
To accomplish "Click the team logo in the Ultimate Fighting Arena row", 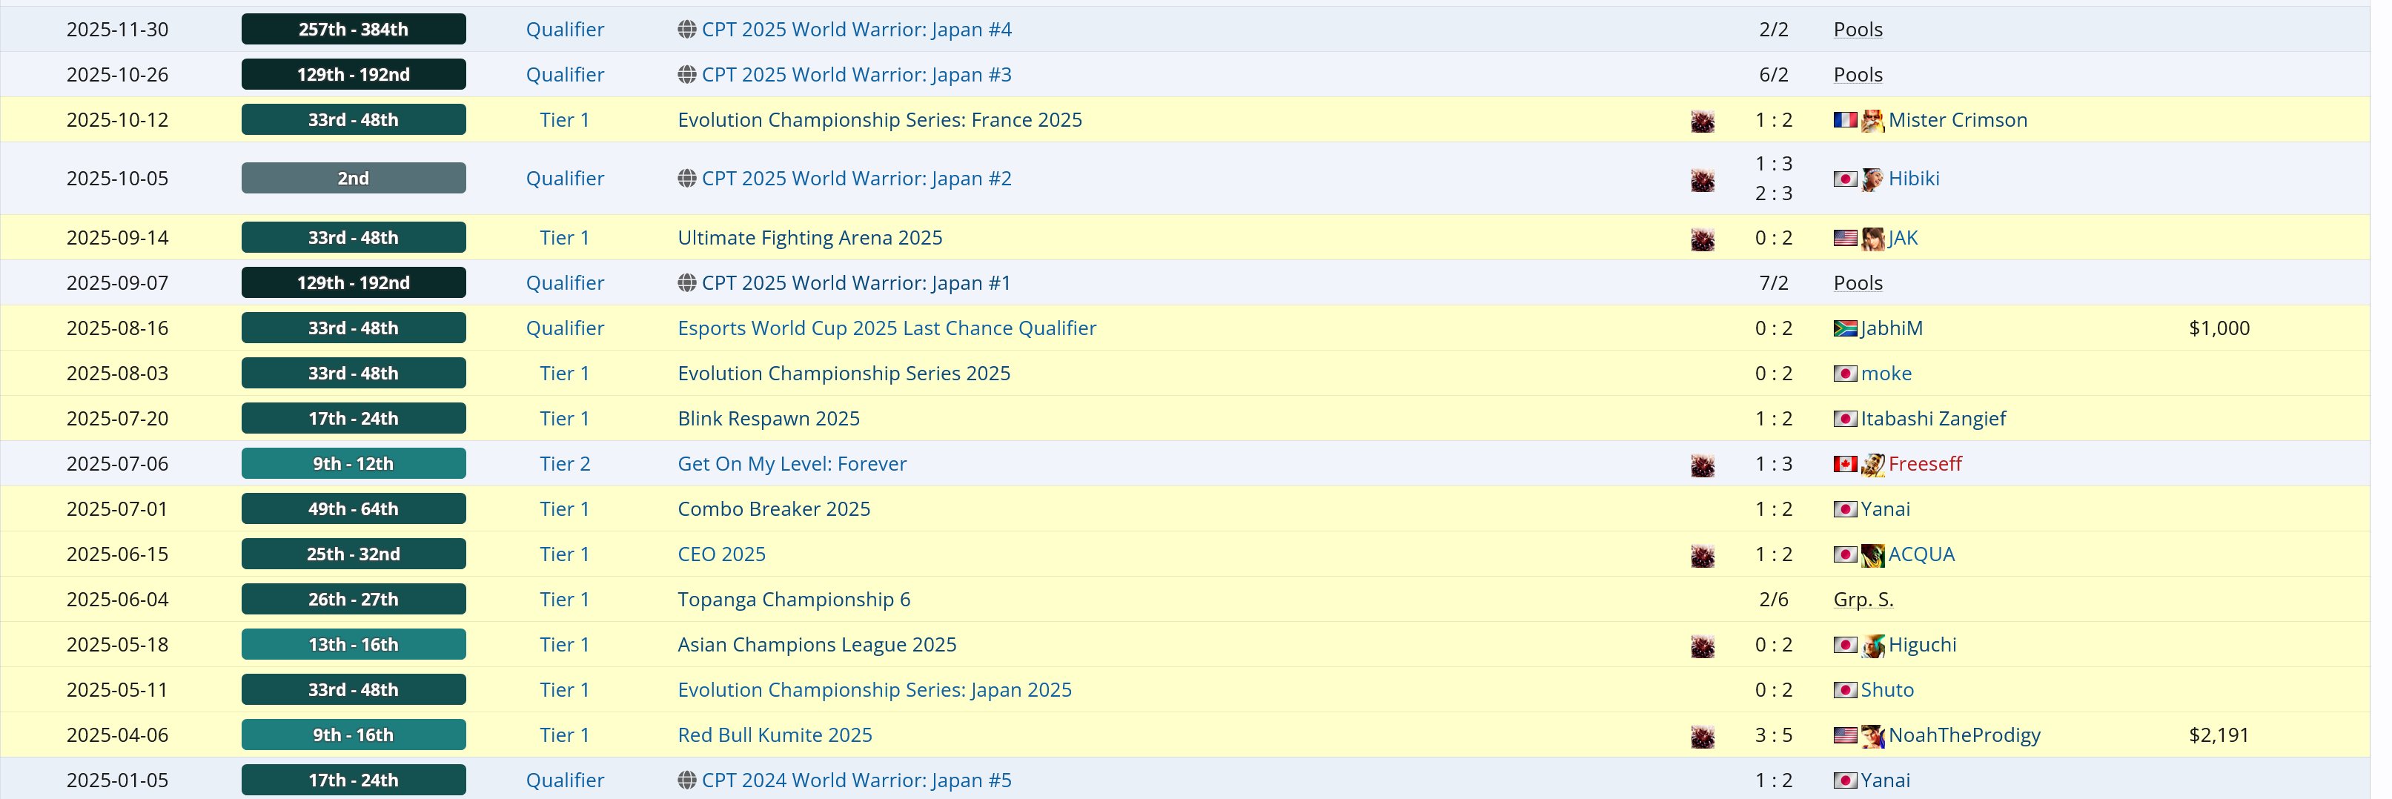I will pos(1702,239).
